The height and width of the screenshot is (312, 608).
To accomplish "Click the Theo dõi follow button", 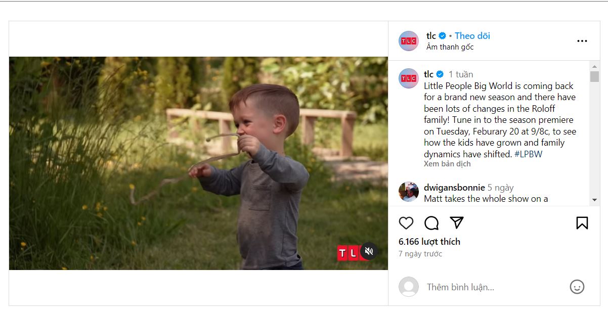I will 472,36.
